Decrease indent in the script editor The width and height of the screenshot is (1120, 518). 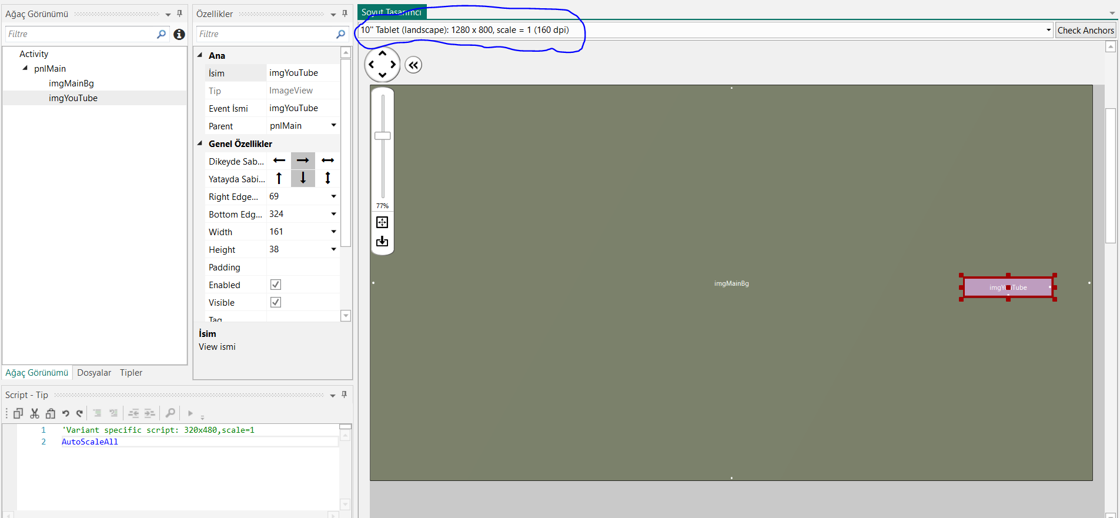[x=134, y=413]
